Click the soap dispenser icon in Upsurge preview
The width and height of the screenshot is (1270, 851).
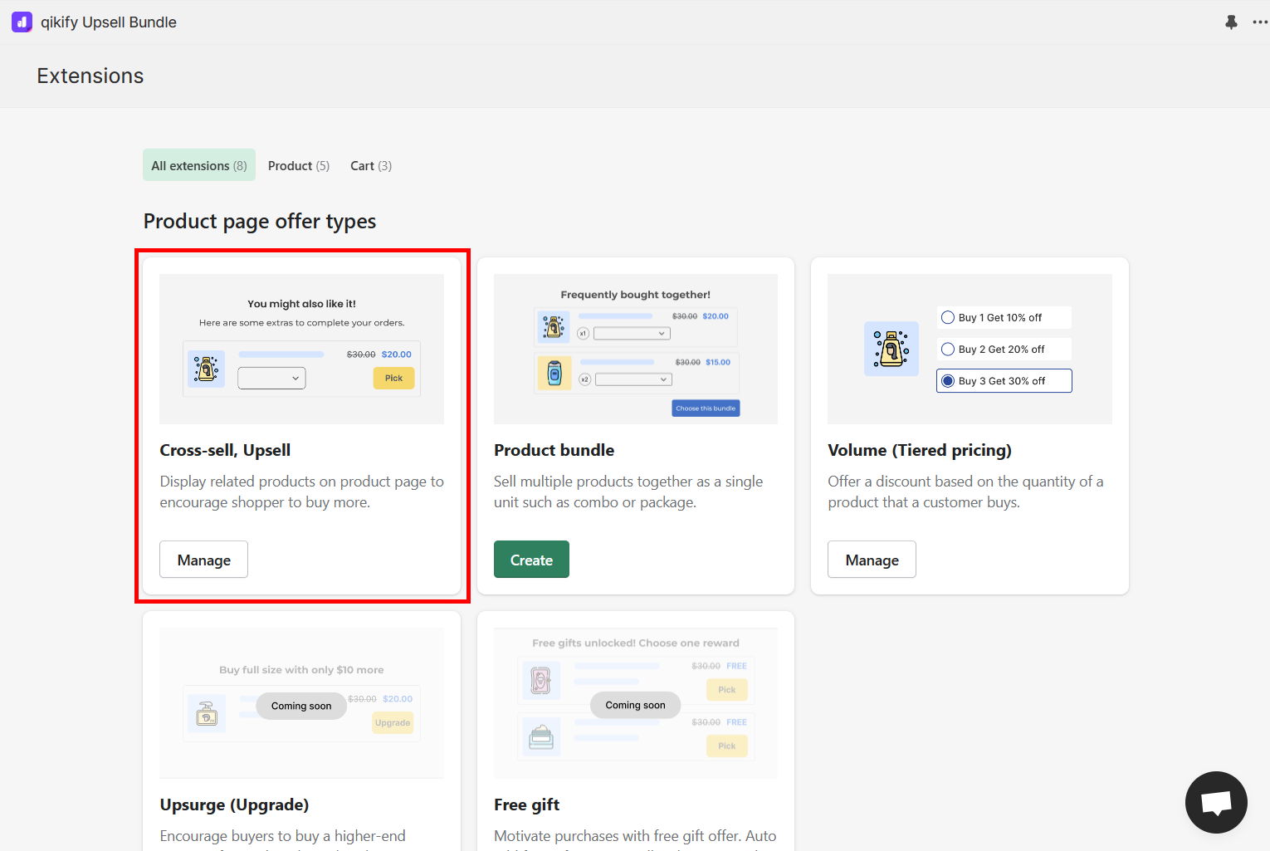pyautogui.click(x=207, y=713)
